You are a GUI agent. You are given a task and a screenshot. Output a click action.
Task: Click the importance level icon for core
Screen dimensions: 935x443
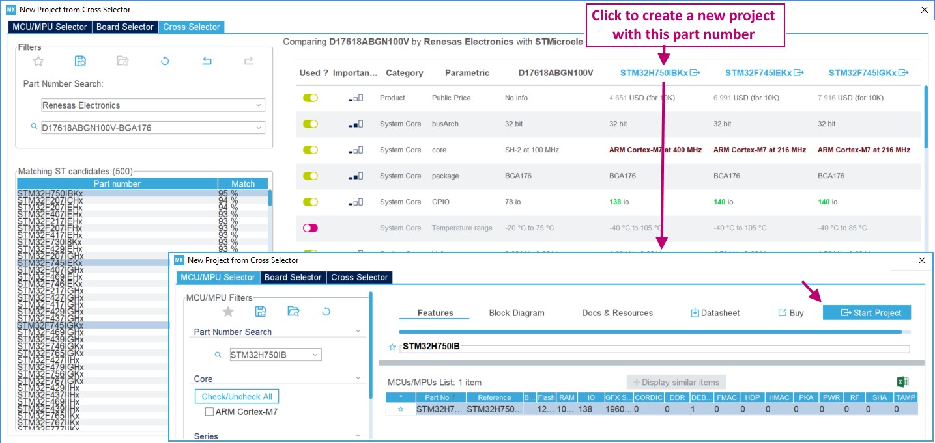coord(356,150)
